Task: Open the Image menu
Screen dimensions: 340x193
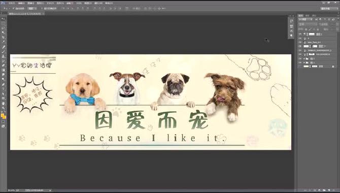Action: 31,3
